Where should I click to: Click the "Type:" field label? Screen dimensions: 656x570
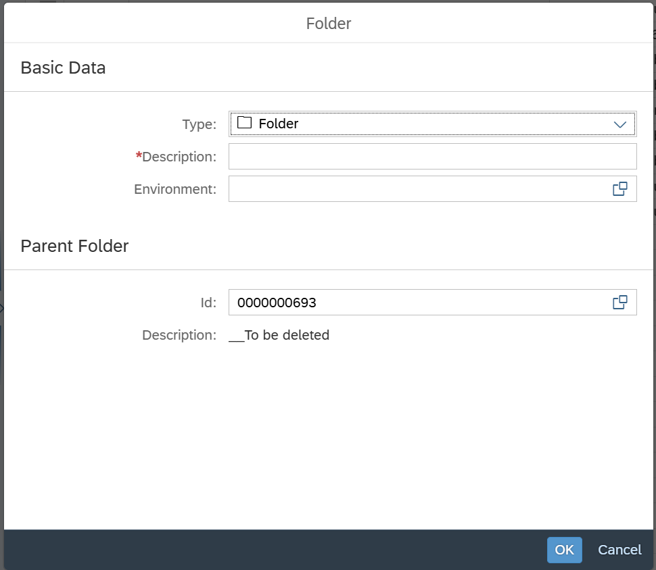click(199, 124)
